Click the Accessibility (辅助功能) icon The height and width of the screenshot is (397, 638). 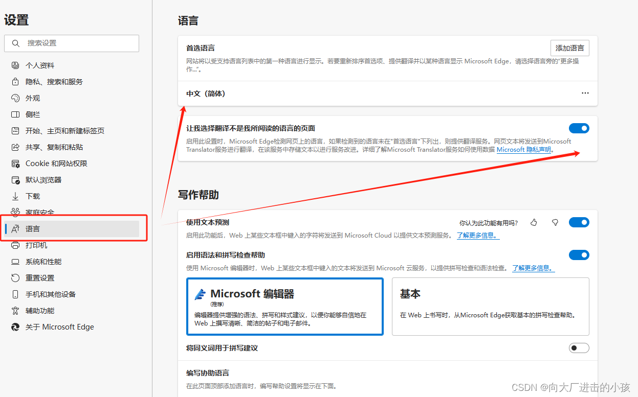(15, 311)
